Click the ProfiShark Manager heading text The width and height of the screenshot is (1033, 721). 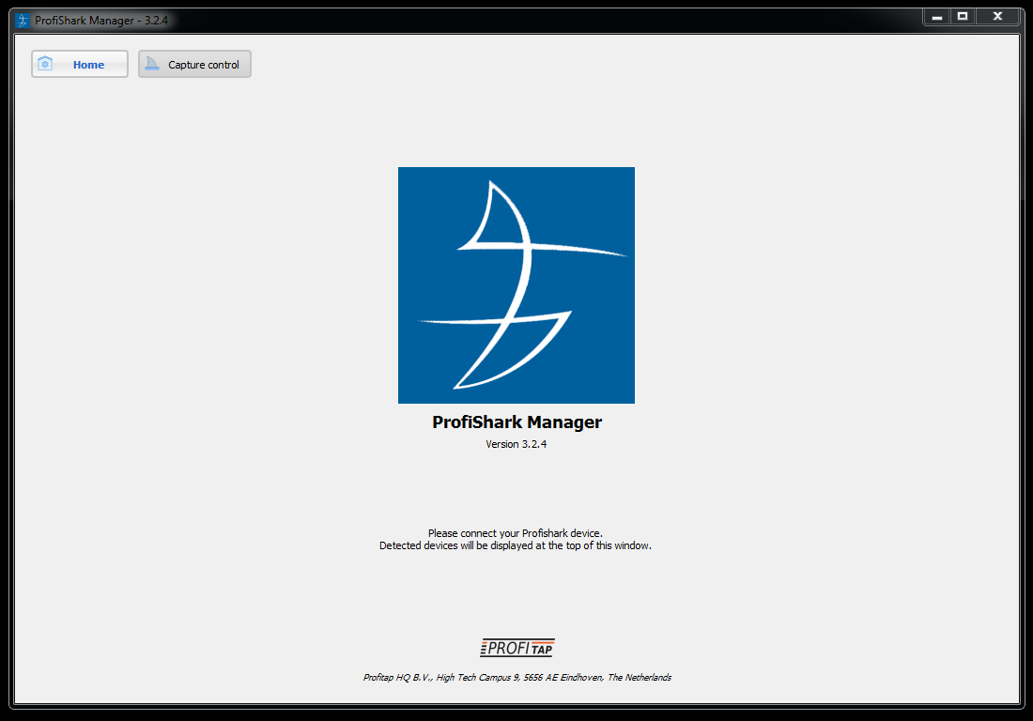(516, 422)
